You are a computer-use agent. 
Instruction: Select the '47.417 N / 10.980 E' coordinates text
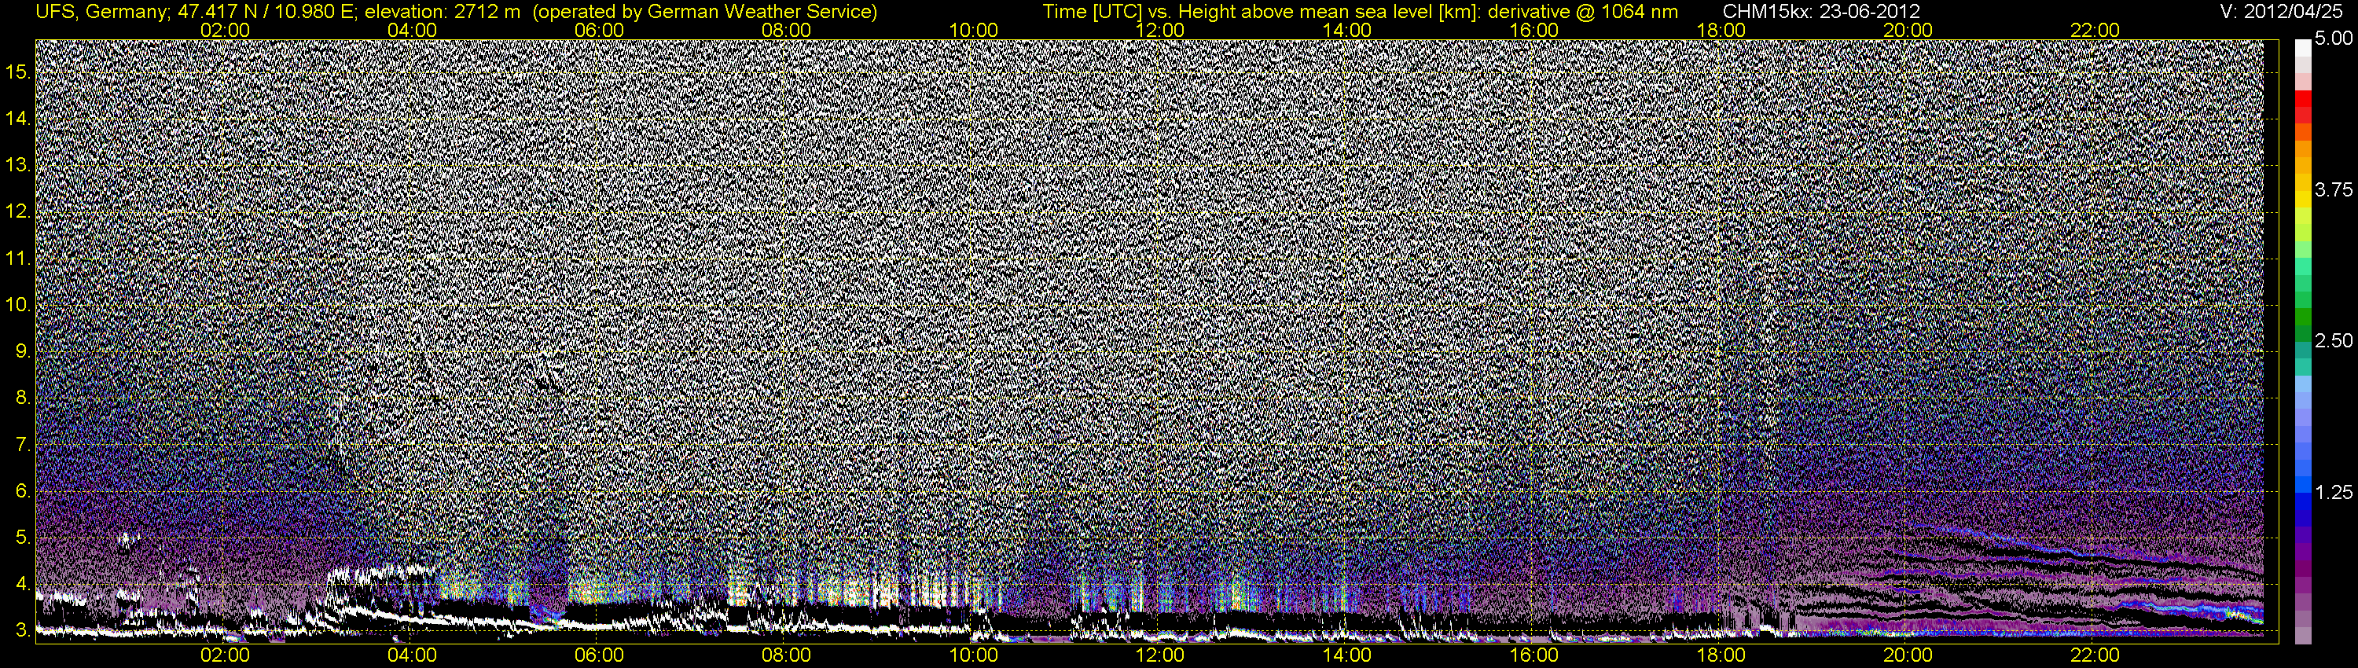coord(265,11)
